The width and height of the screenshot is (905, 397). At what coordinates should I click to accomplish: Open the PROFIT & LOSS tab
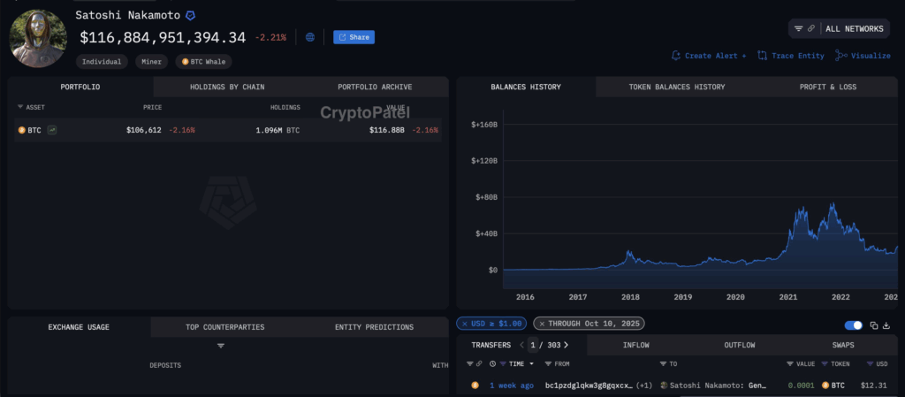click(x=827, y=87)
